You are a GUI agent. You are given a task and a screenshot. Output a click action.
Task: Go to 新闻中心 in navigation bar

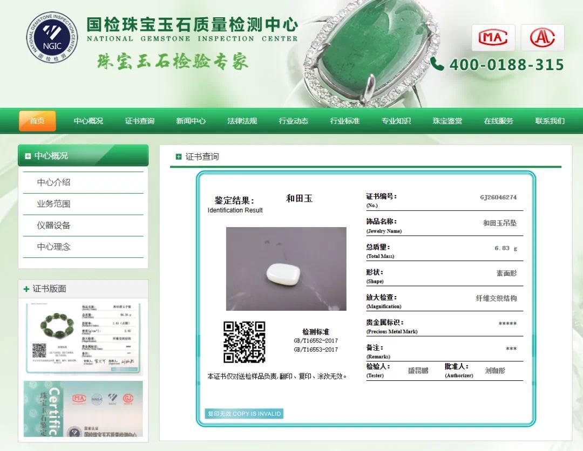[x=191, y=121]
